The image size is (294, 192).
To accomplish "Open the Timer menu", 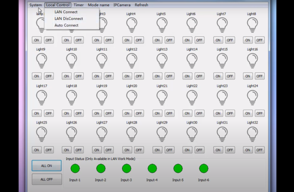I will tap(78, 5).
